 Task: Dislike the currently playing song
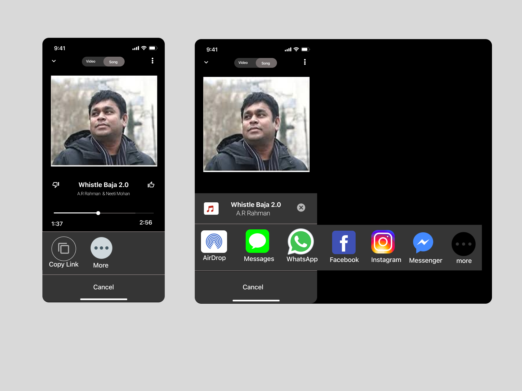tap(56, 185)
